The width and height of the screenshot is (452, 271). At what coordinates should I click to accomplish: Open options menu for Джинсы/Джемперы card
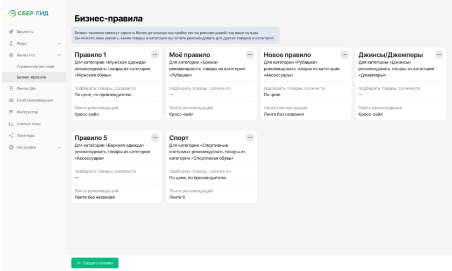[x=439, y=54]
